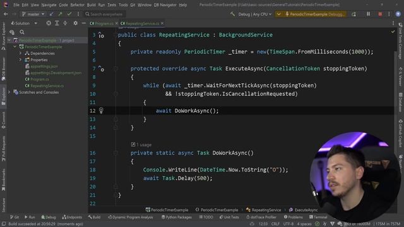Expand the Properties node

pyautogui.click(x=20, y=60)
